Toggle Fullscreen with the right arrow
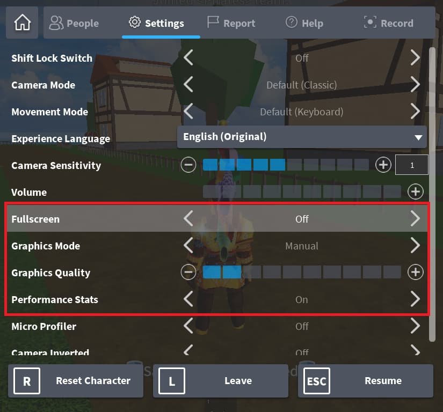Screen dimensions: 443x412 (415, 219)
